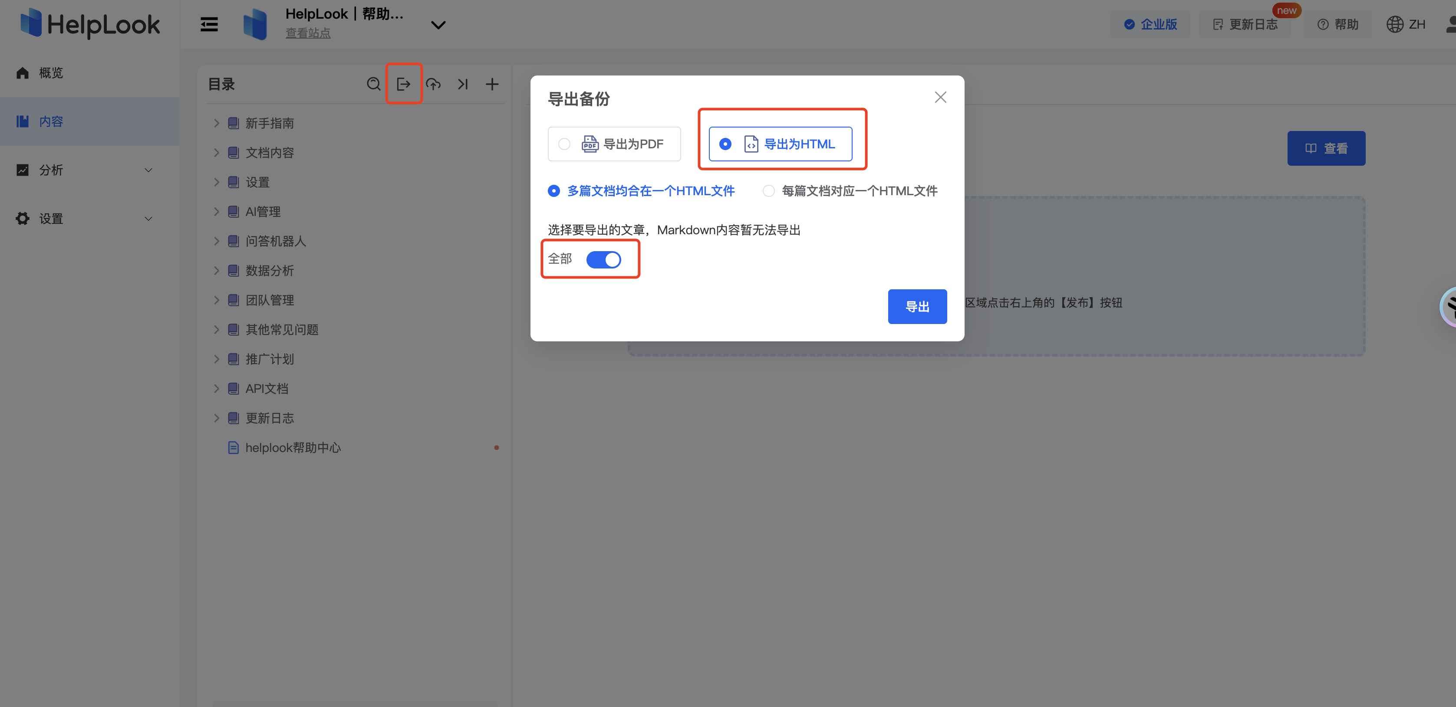Click the export backup icon in directory toolbar

[x=404, y=84]
